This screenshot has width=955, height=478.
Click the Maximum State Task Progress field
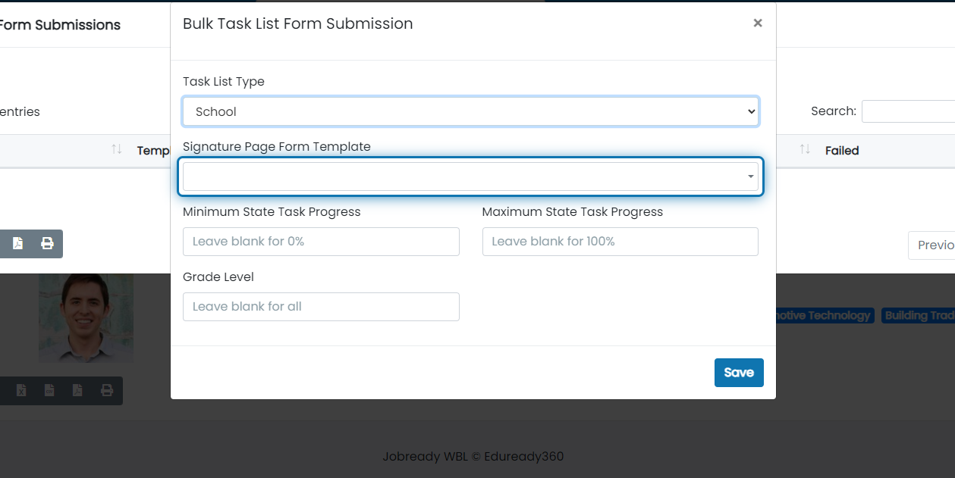620,242
